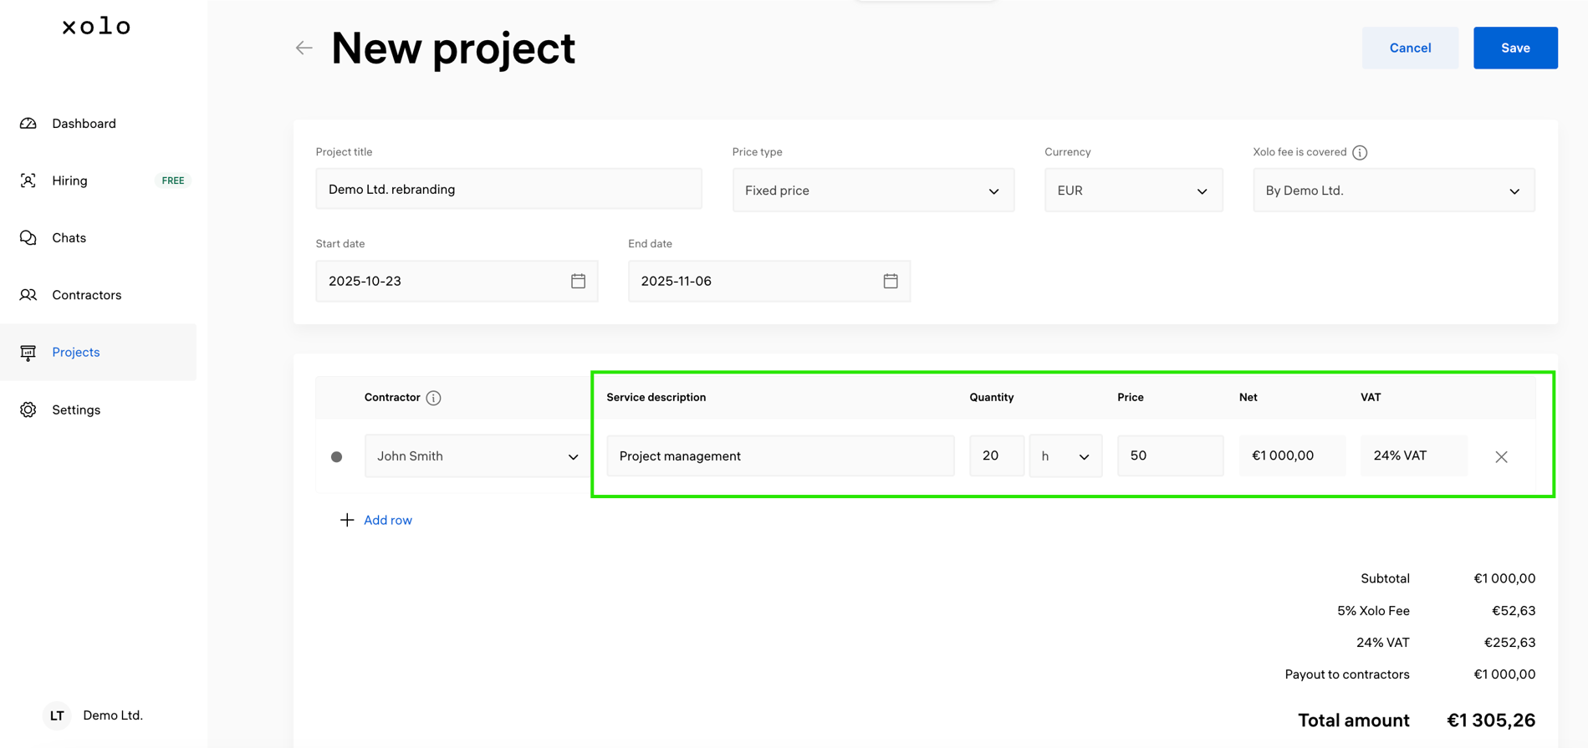Cancel the new project
Viewport: 1588px width, 748px height.
pyautogui.click(x=1410, y=48)
